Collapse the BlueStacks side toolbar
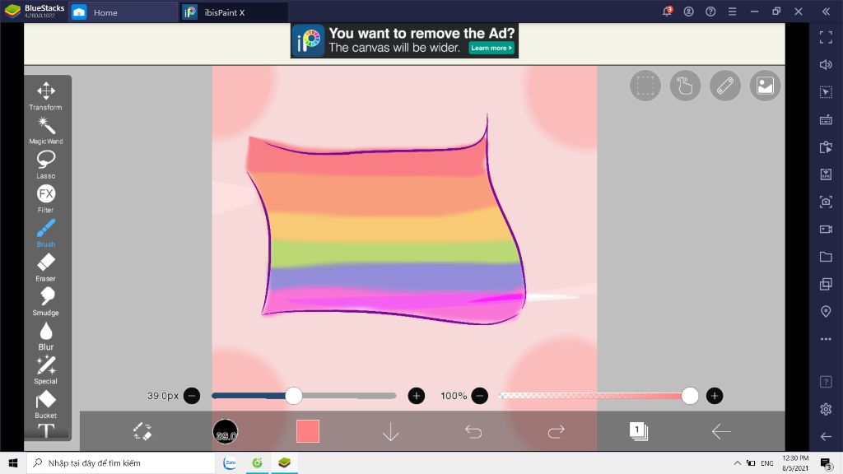 (826, 12)
